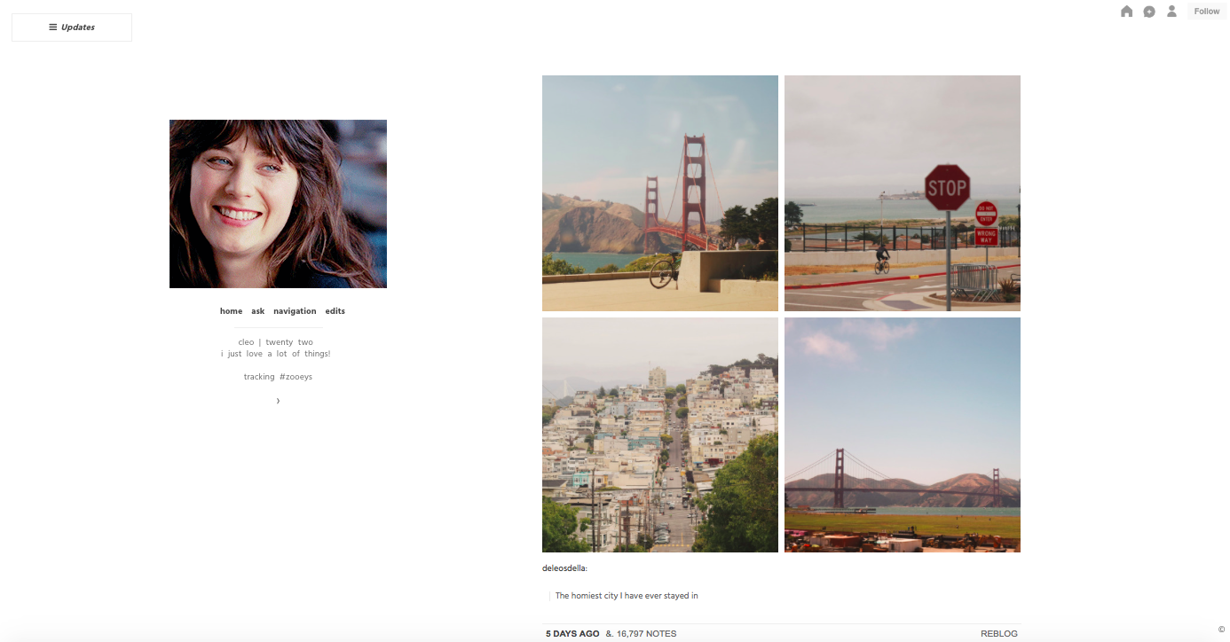The width and height of the screenshot is (1230, 642).
Task: Open the Tumblr dashboard home icon
Action: (x=1126, y=11)
